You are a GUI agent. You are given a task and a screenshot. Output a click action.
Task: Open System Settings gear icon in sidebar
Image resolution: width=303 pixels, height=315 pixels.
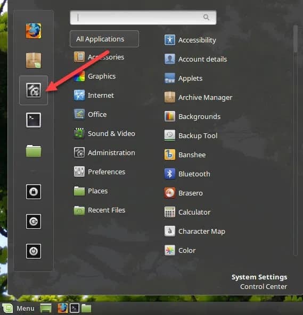click(34, 90)
